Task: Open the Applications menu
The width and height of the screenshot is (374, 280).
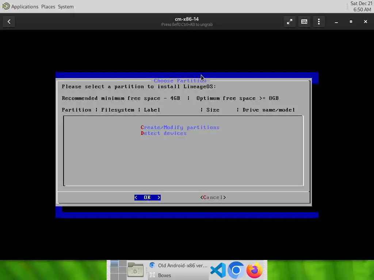Action: (24, 7)
